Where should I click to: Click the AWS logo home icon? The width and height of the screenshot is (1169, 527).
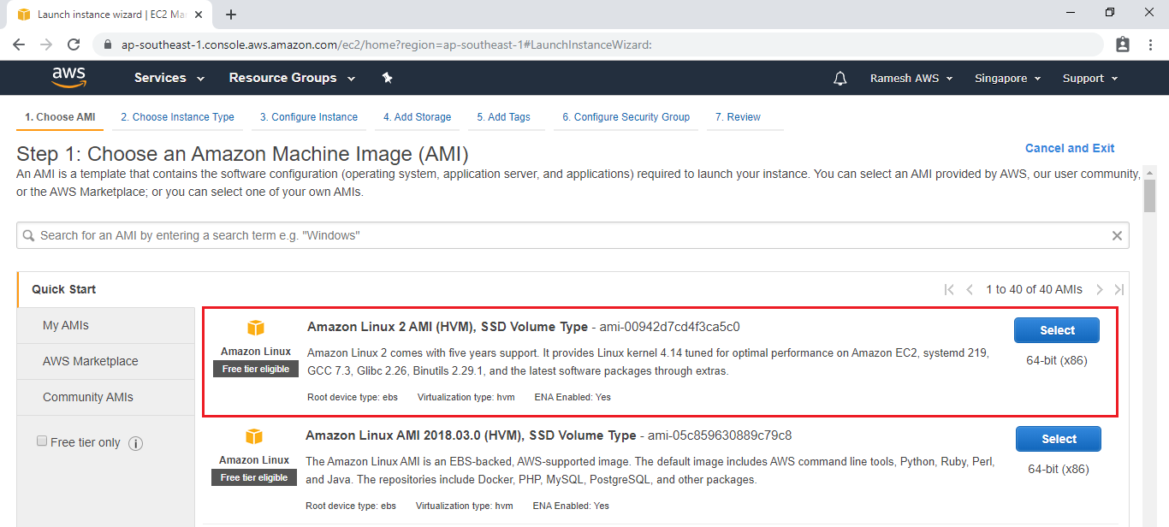click(68, 78)
